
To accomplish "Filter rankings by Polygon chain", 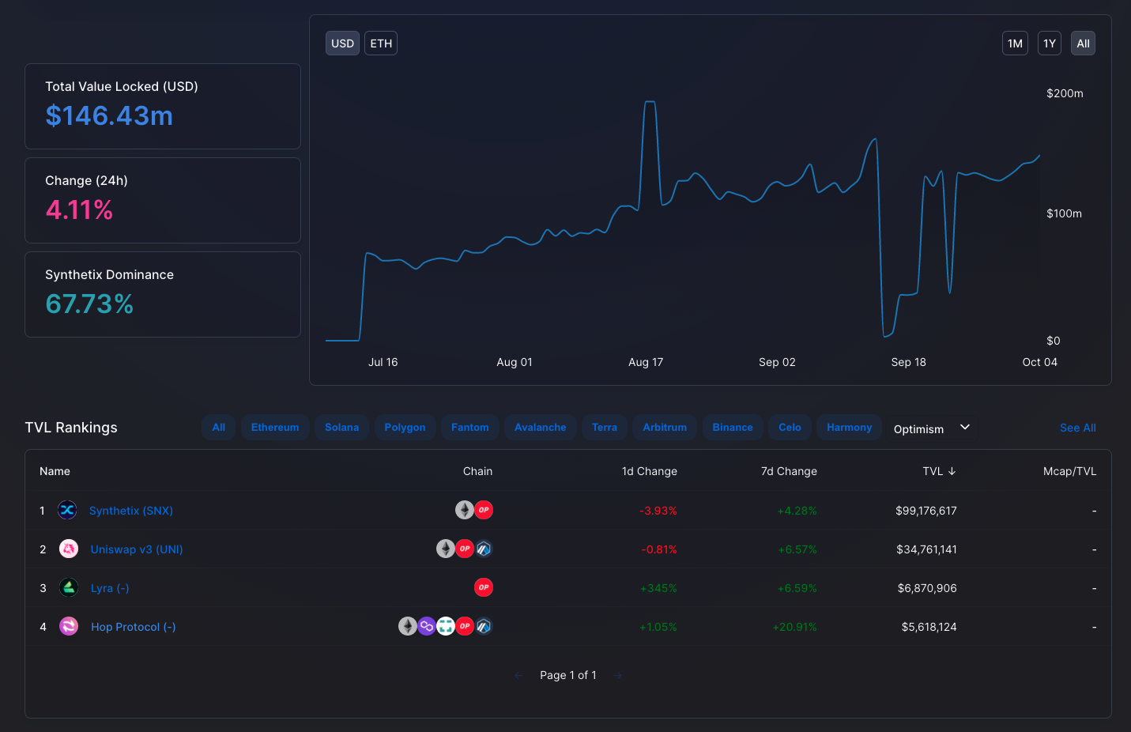I will point(405,427).
